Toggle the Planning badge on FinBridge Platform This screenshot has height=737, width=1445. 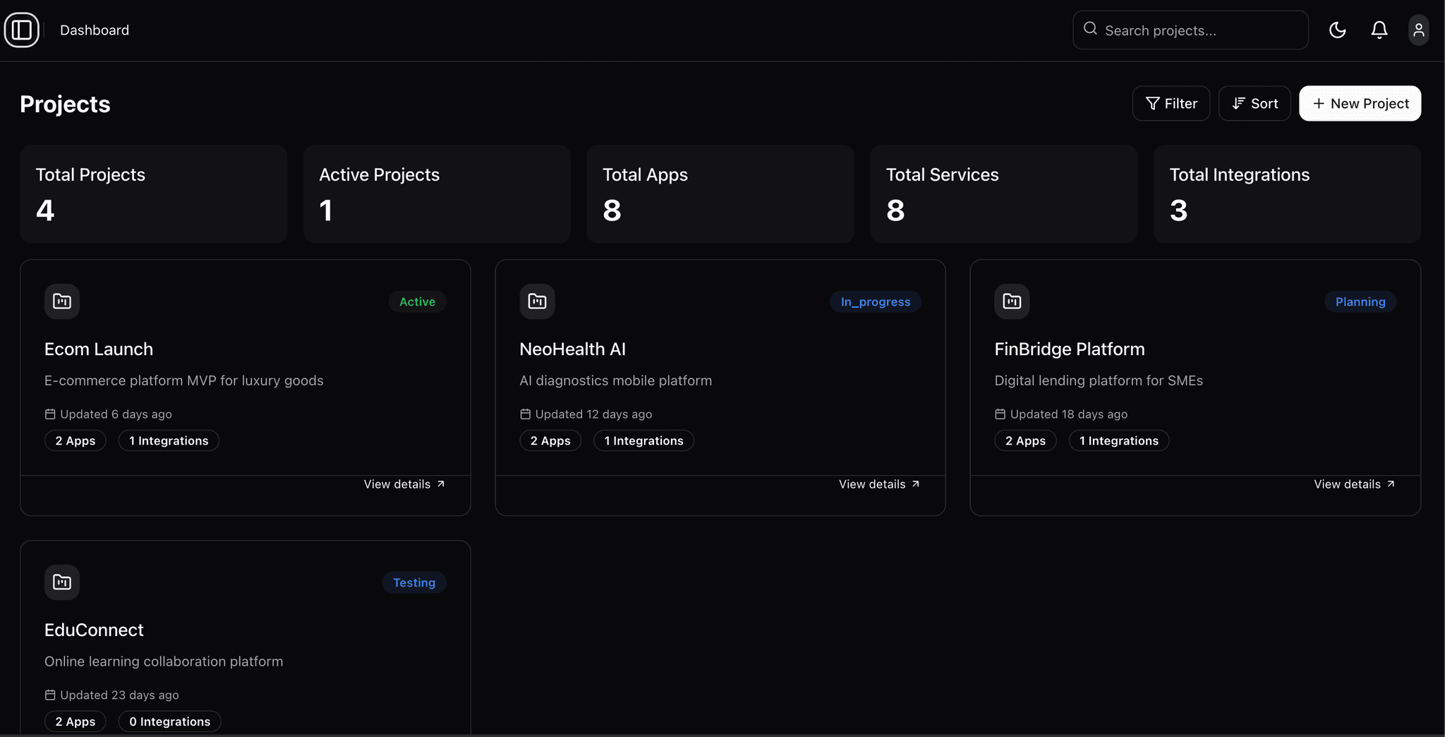pyautogui.click(x=1360, y=301)
